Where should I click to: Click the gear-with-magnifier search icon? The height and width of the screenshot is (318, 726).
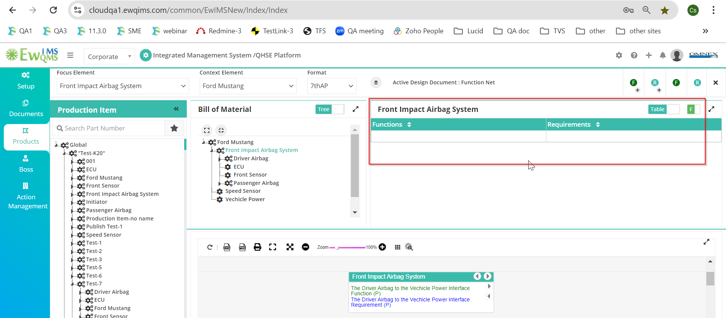pyautogui.click(x=409, y=247)
